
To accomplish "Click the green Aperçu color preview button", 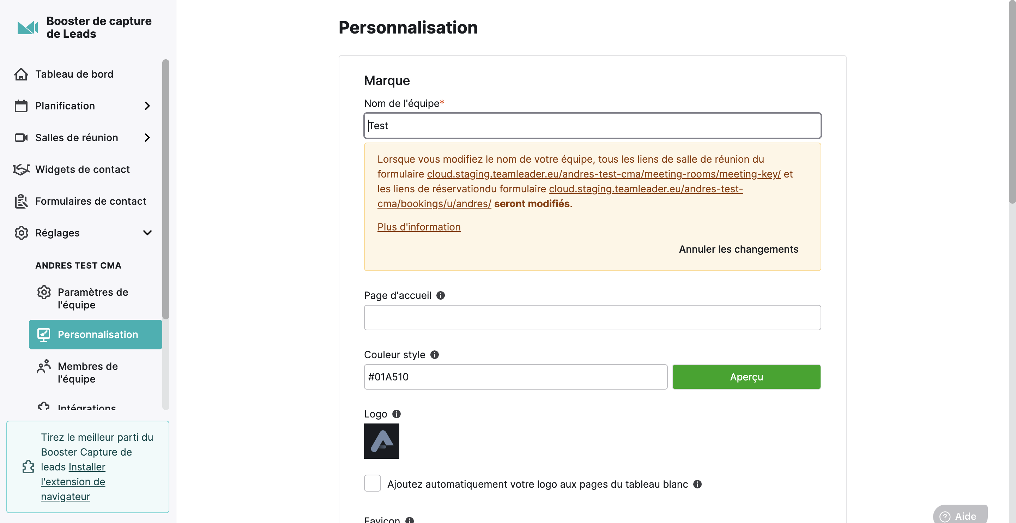I will [x=746, y=377].
